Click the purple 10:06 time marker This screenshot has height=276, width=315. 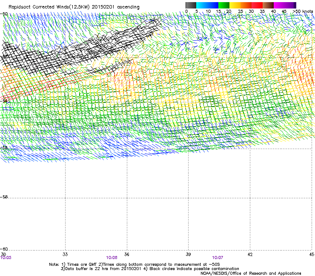112,258
